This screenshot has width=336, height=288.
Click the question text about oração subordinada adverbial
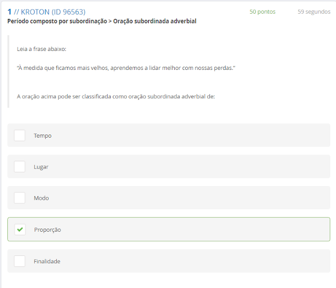(115, 96)
